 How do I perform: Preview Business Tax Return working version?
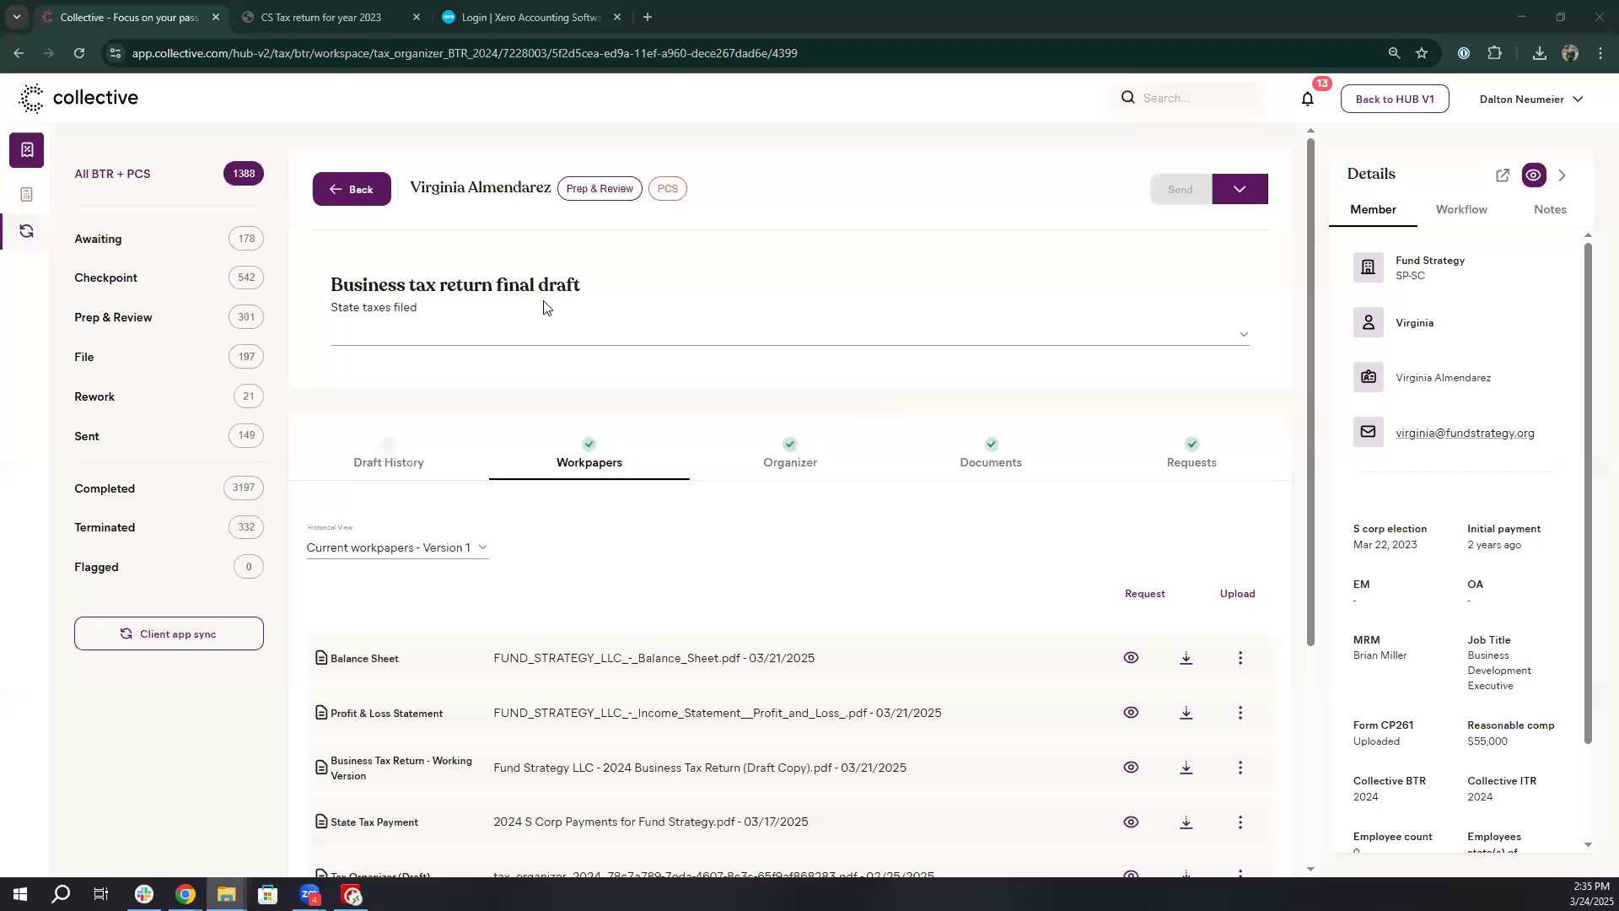1131,768
